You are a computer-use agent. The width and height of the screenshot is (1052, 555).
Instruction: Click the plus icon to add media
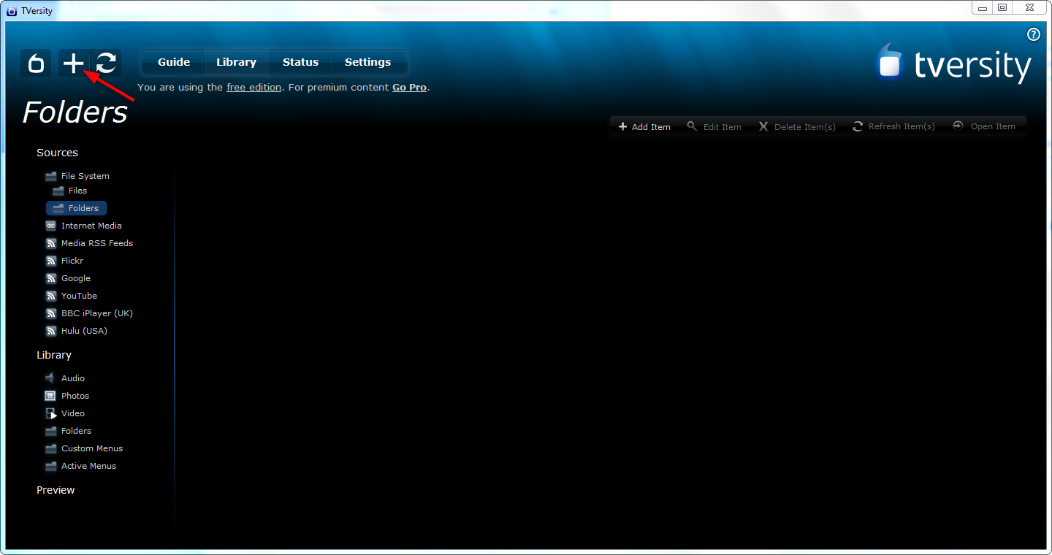(73, 63)
